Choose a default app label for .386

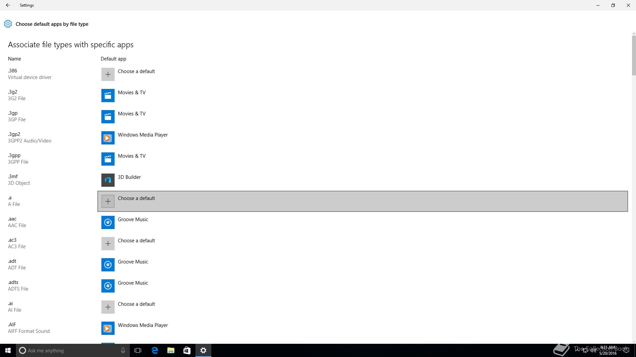pyautogui.click(x=136, y=71)
